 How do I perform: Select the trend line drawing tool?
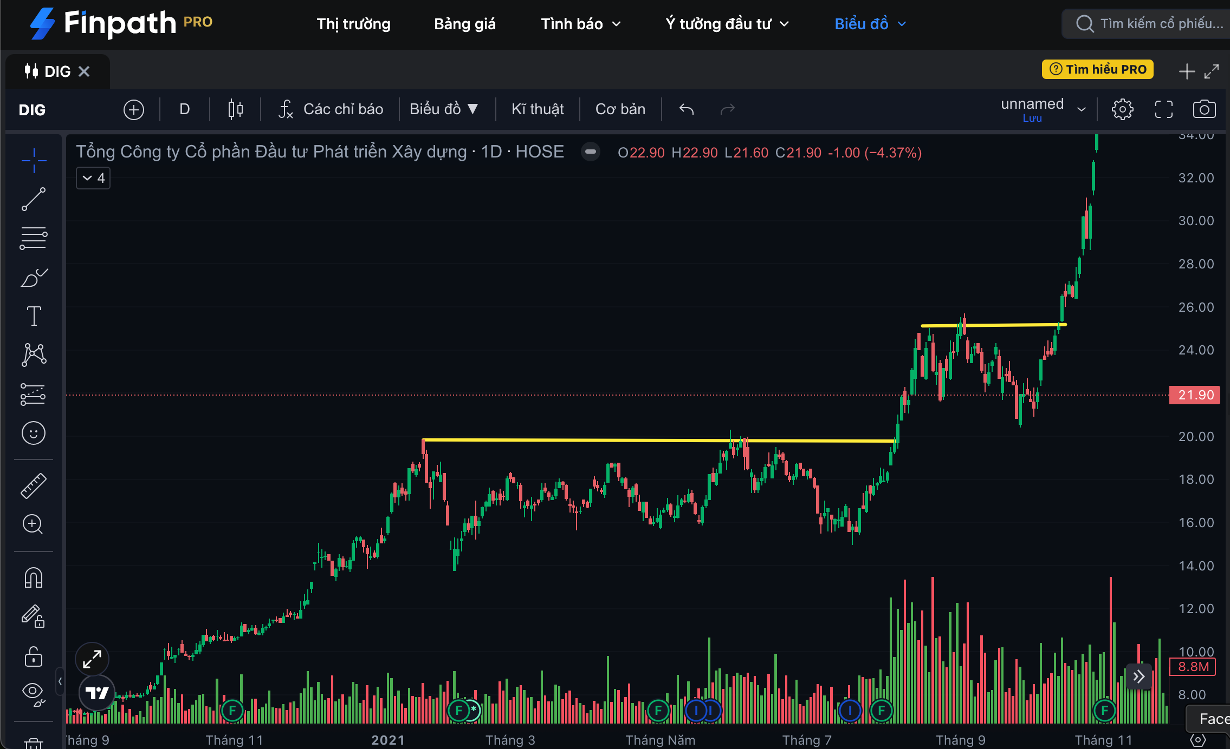click(34, 199)
